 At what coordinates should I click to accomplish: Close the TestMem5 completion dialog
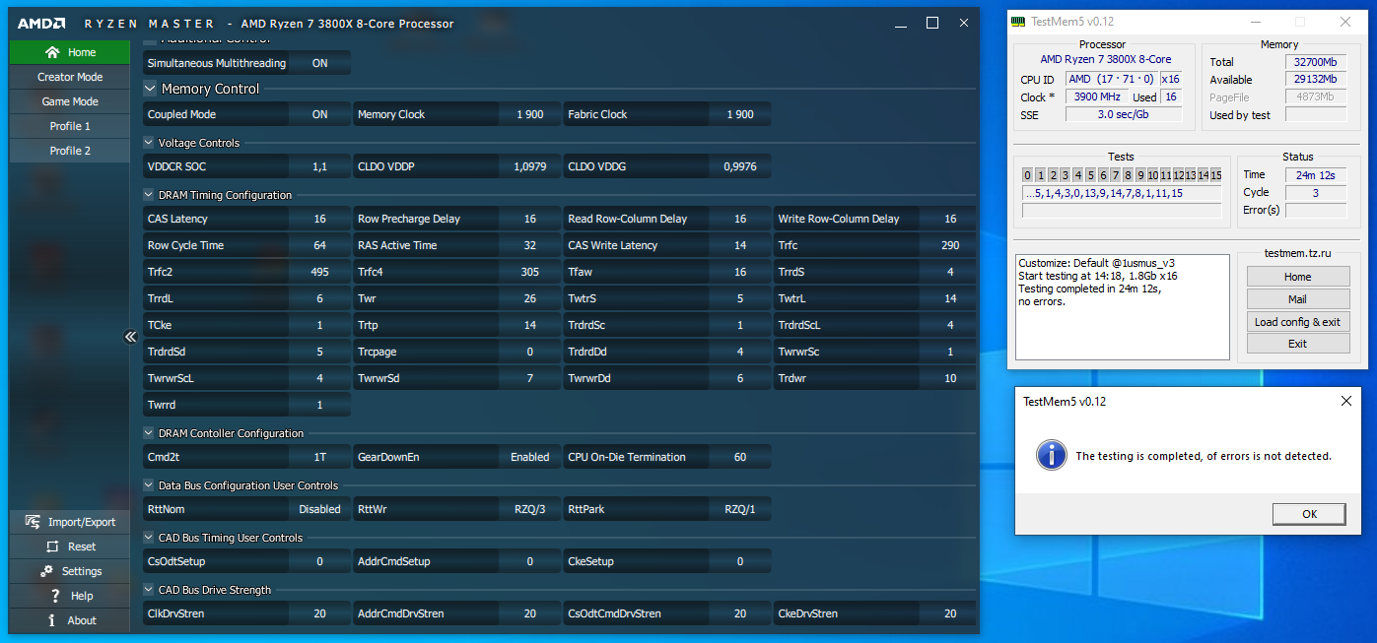1346,401
